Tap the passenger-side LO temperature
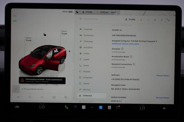The image size is (184, 122). click(142, 108)
